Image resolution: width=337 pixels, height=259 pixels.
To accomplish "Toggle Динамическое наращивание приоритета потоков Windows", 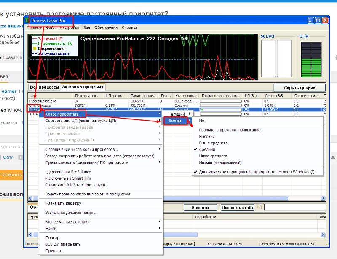I will coord(257,172).
